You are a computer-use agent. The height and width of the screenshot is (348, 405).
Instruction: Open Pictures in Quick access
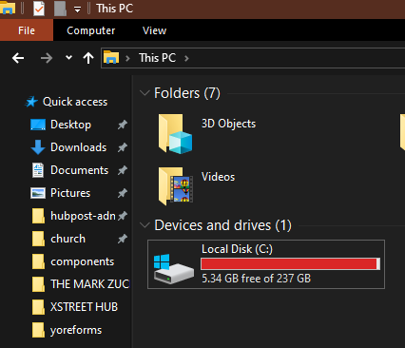point(70,193)
